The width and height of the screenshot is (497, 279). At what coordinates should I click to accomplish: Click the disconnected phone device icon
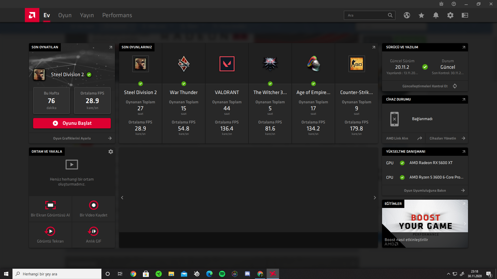(394, 119)
